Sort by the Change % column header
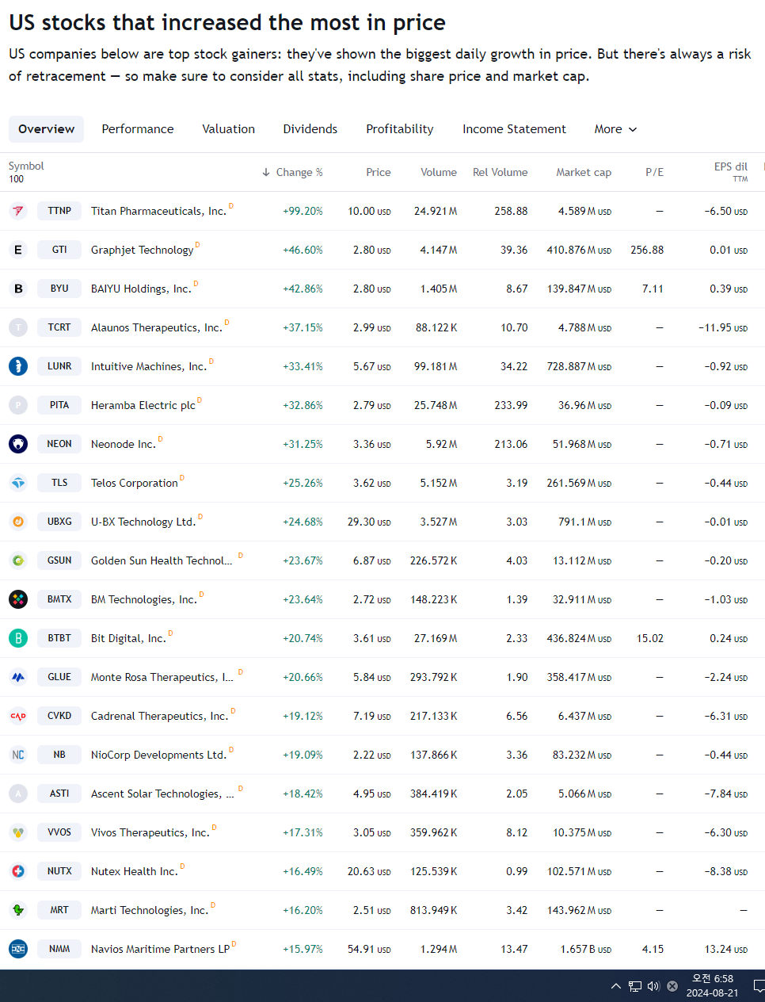 tap(292, 172)
